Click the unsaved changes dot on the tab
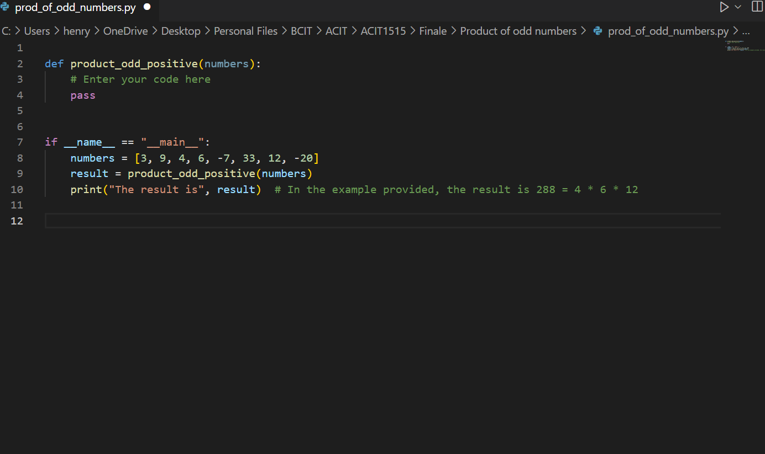Viewport: 765px width, 454px height. pos(146,7)
